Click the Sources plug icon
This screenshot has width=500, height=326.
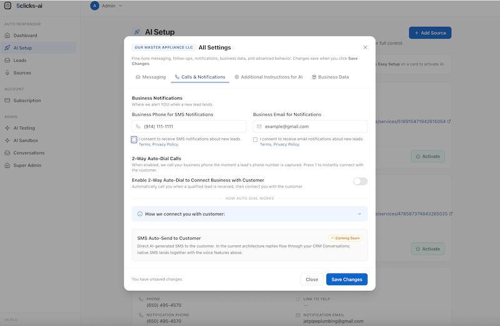7,72
